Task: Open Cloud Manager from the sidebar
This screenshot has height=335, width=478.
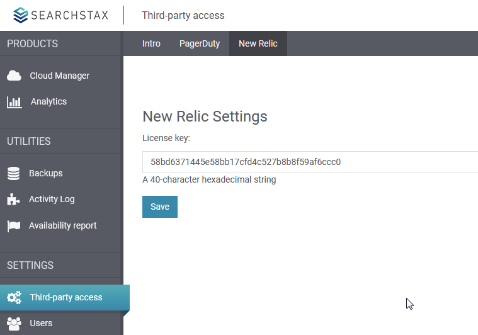Action: click(x=60, y=76)
